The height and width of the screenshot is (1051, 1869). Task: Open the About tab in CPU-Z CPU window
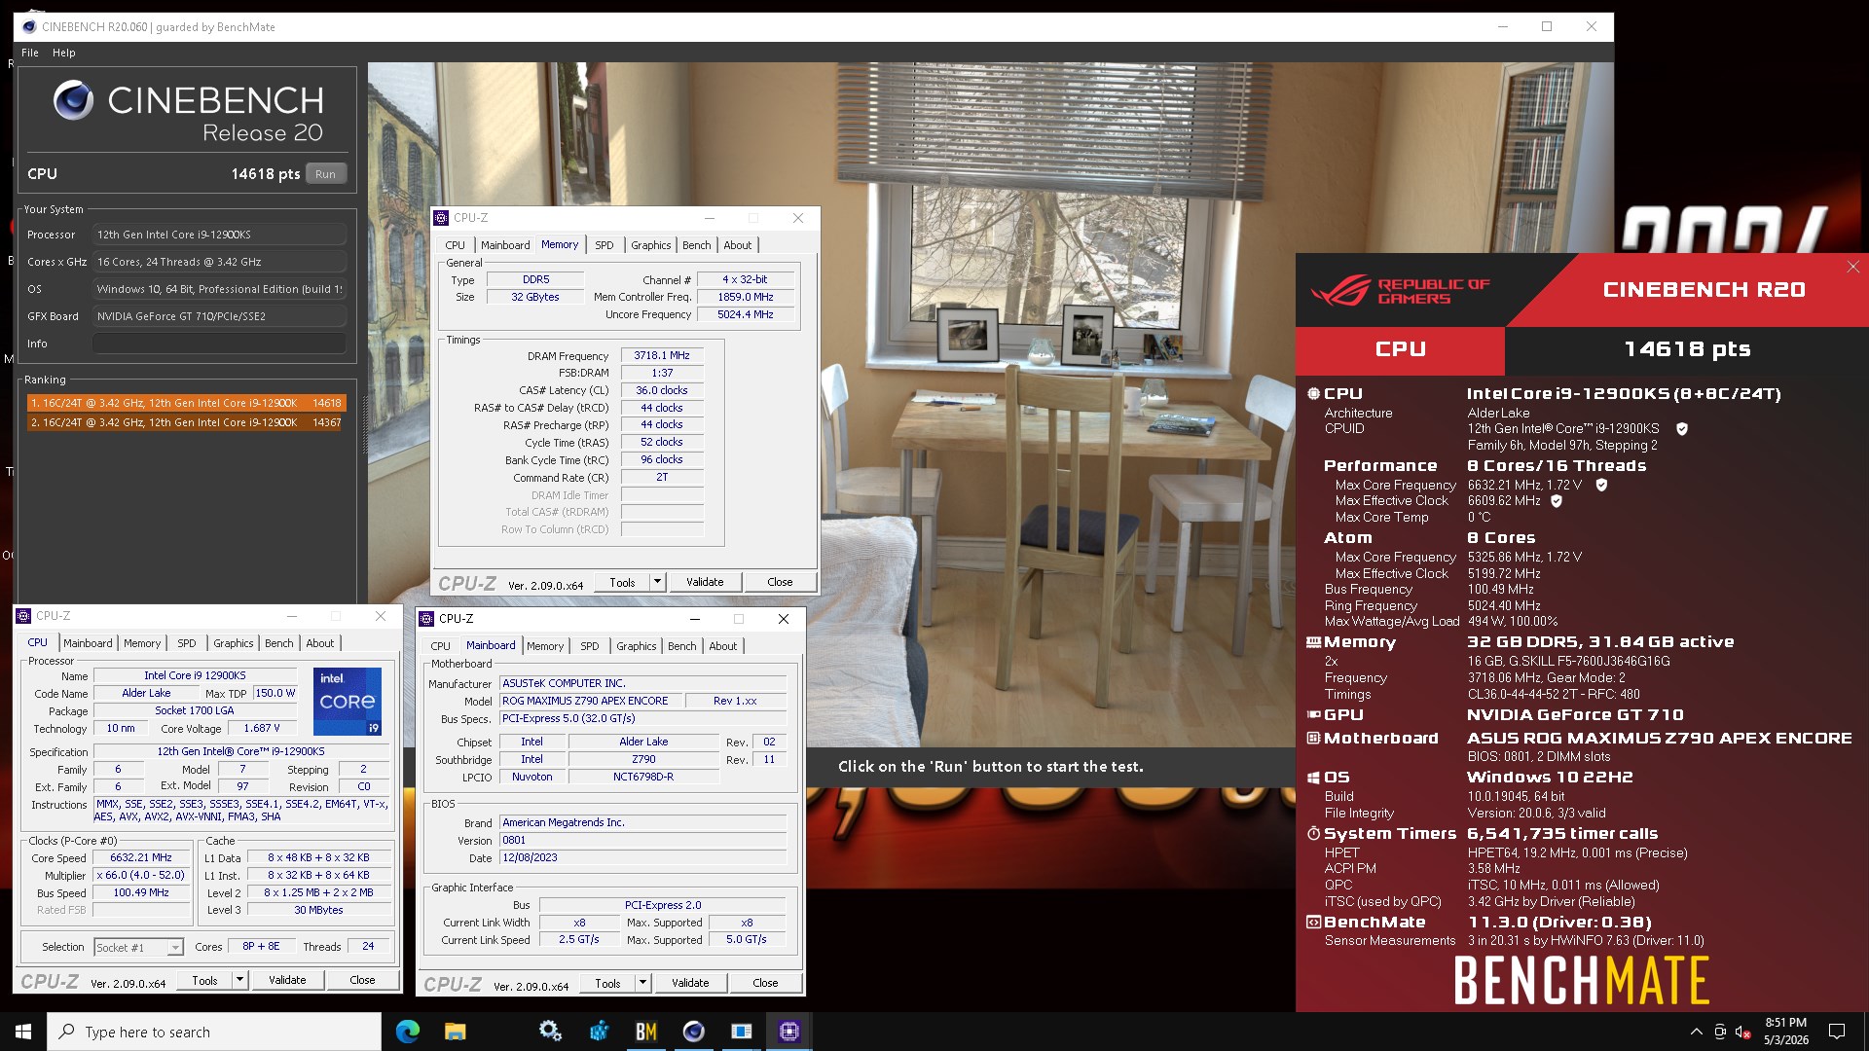tap(319, 643)
